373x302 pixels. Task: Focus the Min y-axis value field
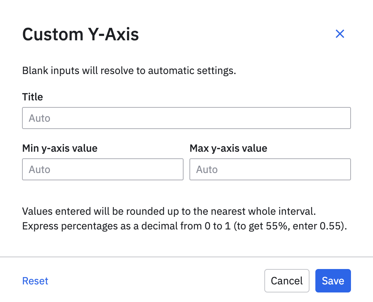click(103, 169)
